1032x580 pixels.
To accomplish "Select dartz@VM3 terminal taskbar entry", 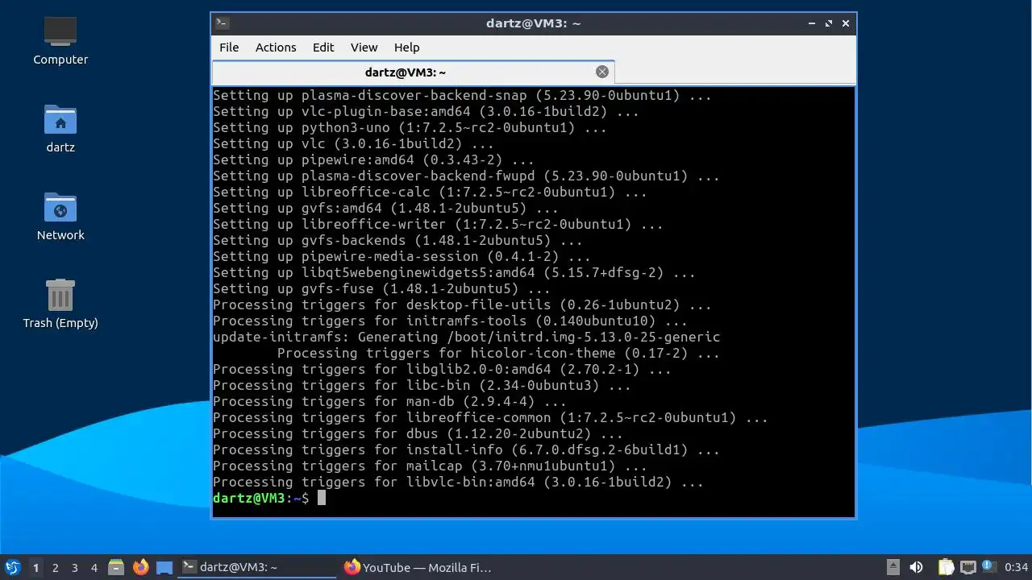I will coord(257,567).
